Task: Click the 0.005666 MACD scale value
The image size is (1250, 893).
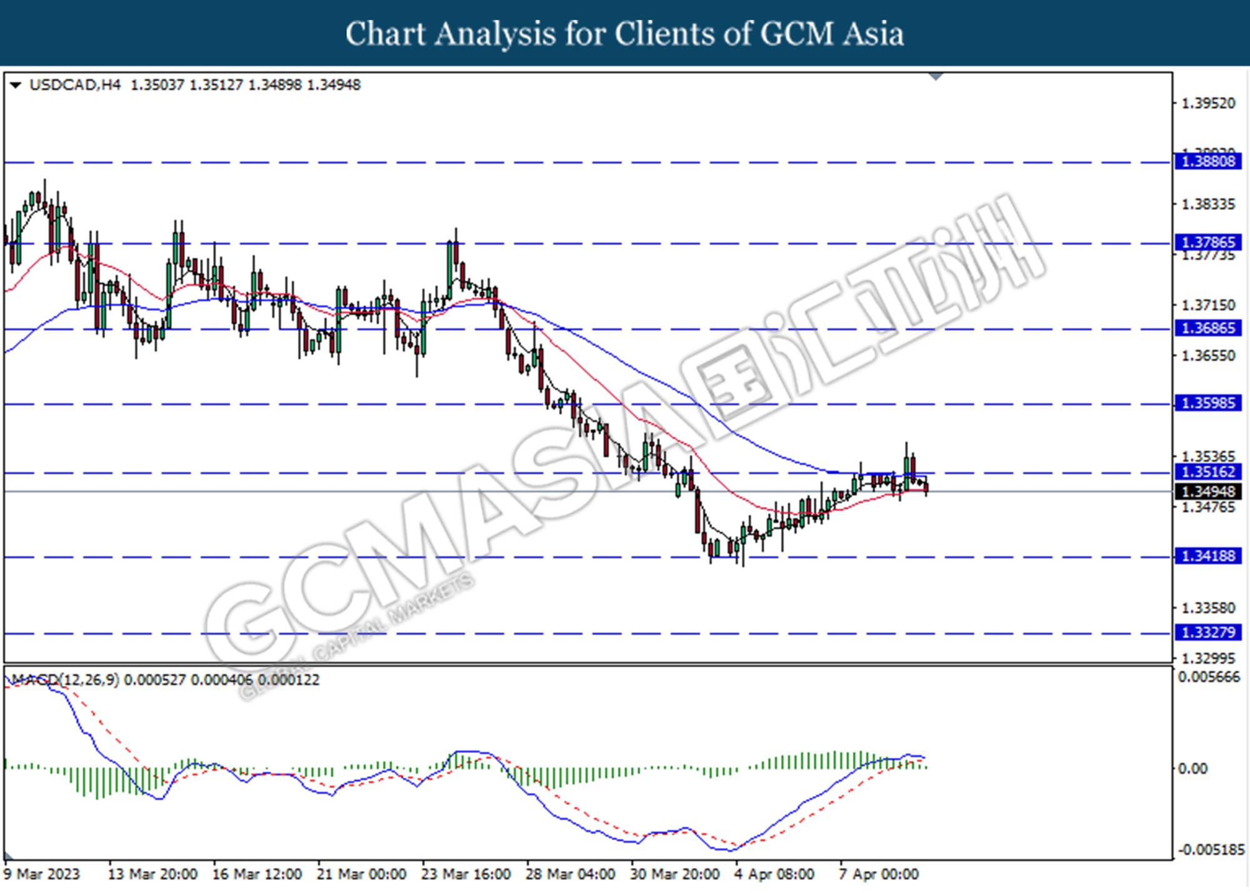Action: (x=1209, y=677)
